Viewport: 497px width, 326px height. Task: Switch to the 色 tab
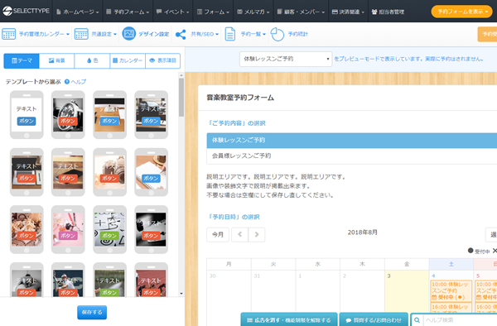(x=92, y=60)
